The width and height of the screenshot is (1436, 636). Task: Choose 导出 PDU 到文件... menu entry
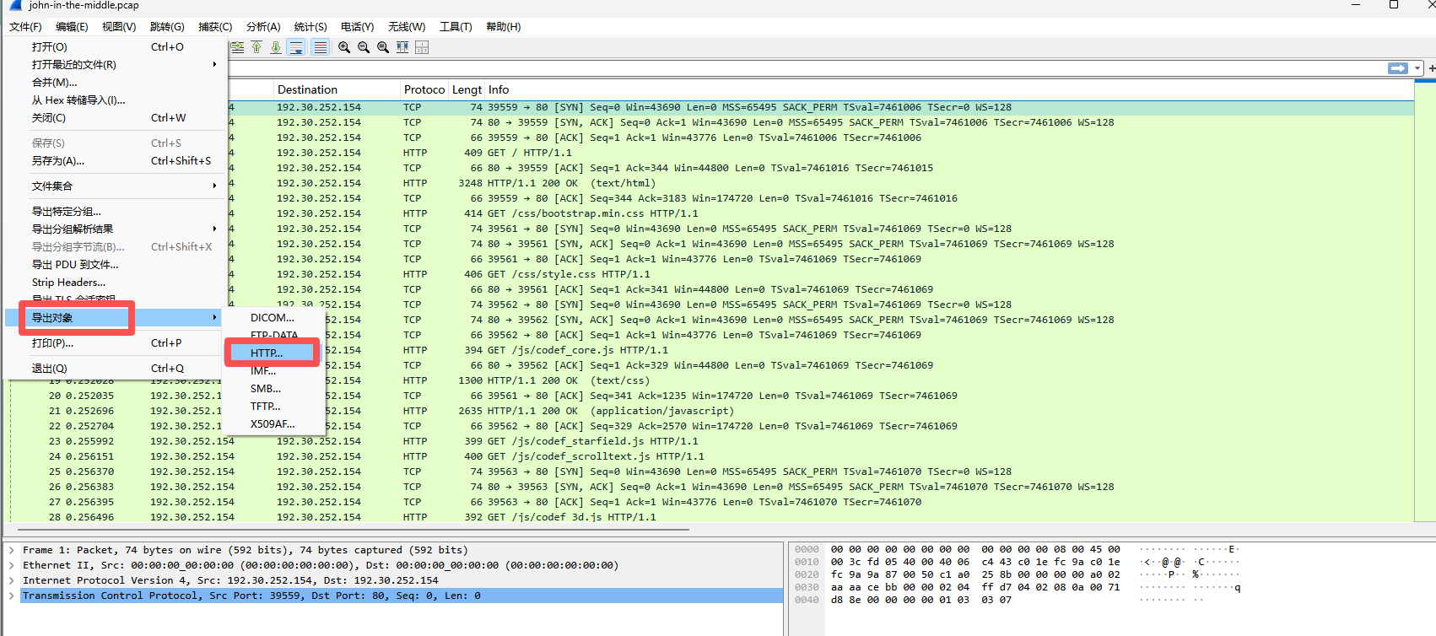[x=115, y=265]
